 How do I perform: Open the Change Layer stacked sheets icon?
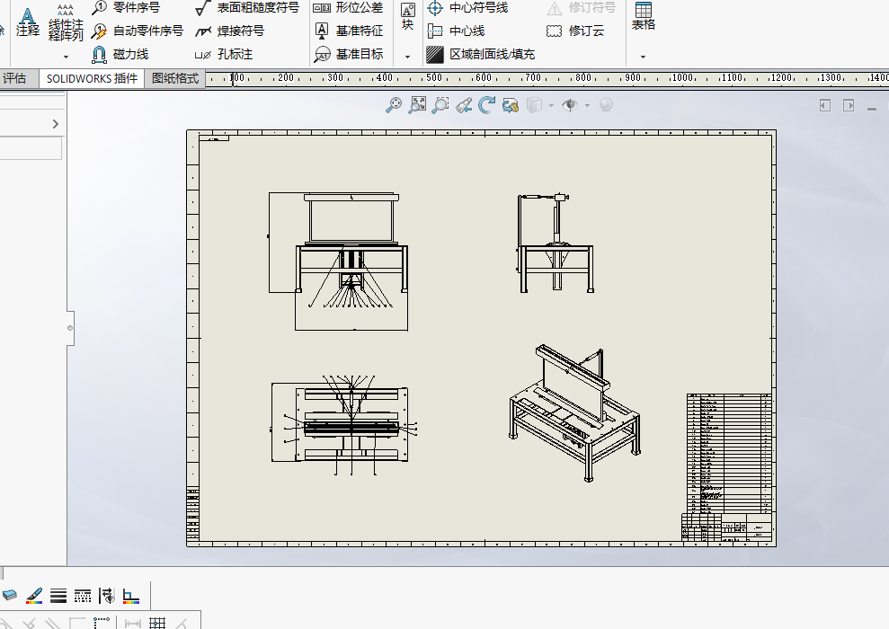point(10,595)
